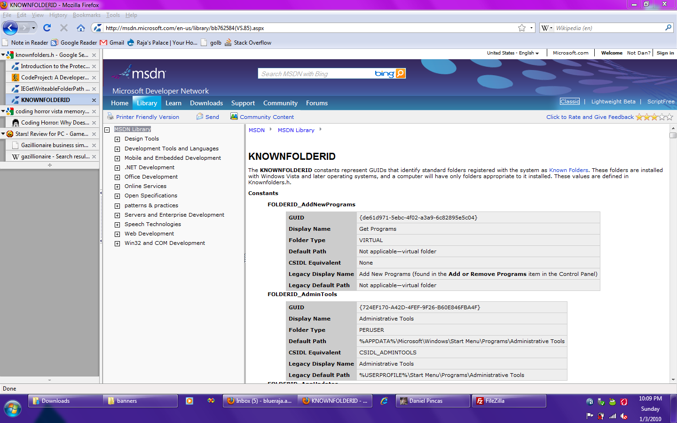Screen dimensions: 677x423
Task: Open the browser Home page icon
Action: pyautogui.click(x=81, y=28)
